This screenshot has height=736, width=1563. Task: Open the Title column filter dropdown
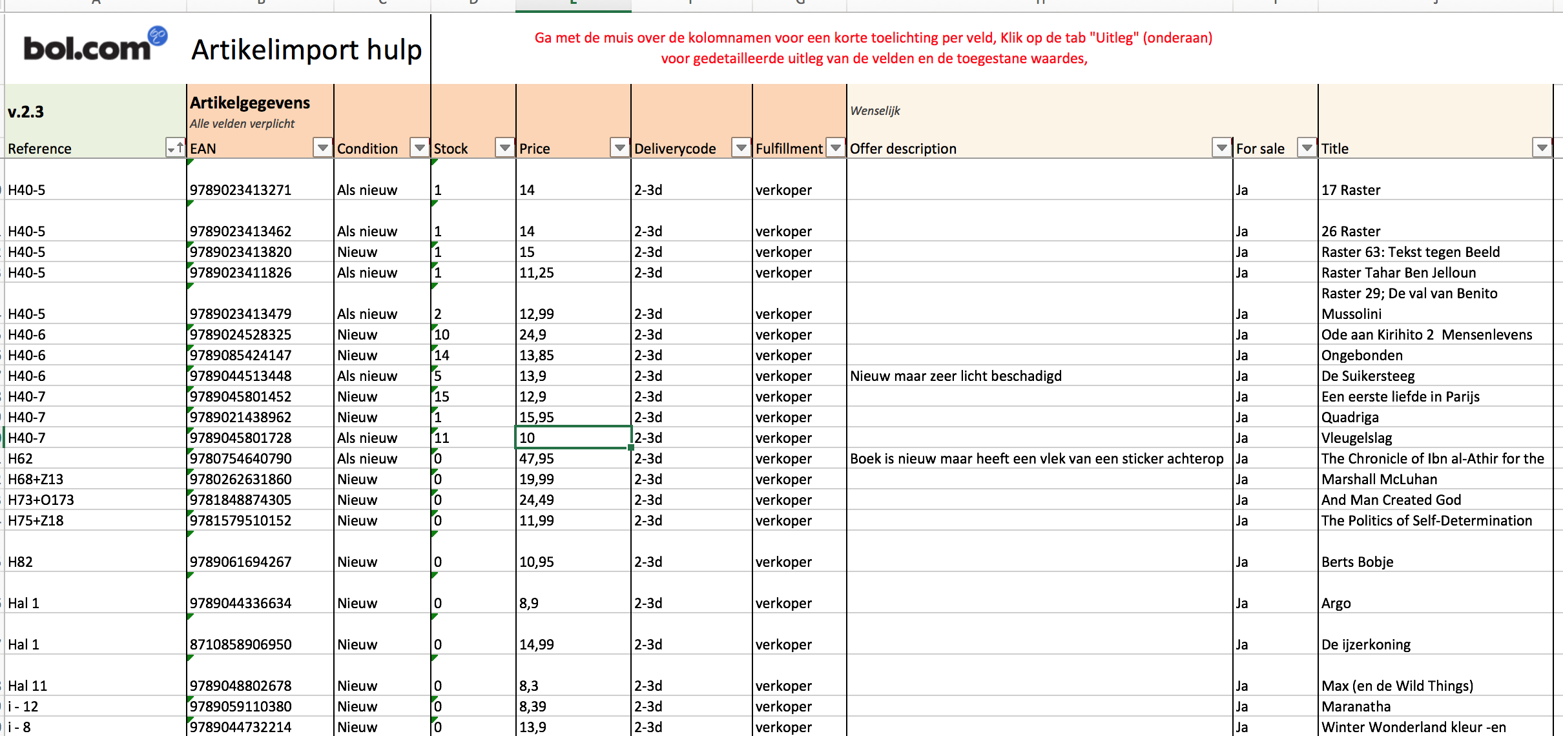1542,148
